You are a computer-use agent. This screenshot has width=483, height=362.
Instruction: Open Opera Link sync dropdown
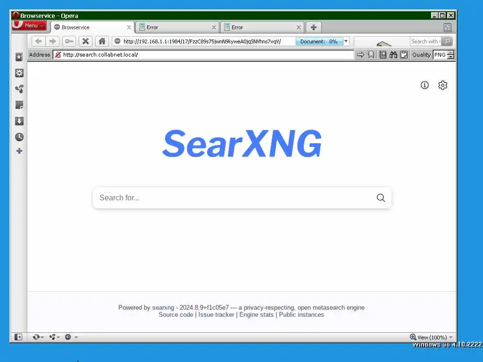click(x=38, y=337)
